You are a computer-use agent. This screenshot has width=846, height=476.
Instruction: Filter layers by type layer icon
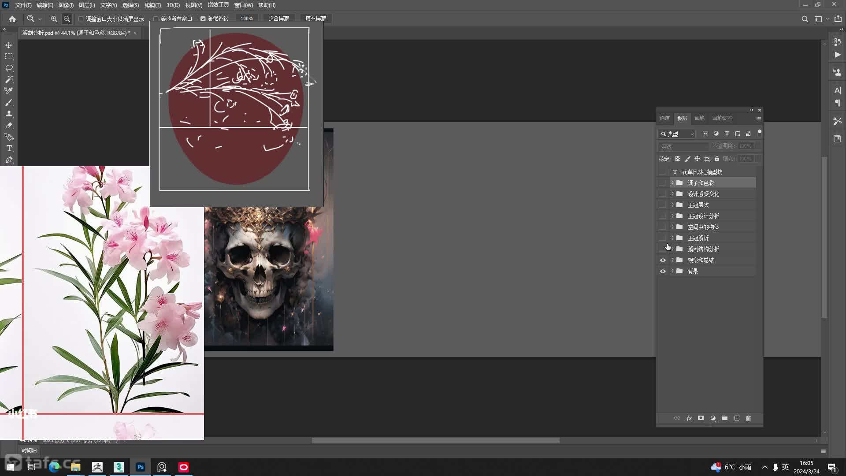click(x=727, y=134)
